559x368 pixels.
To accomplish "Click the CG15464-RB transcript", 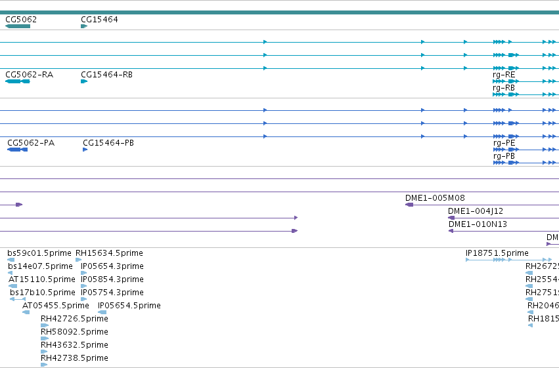I will (x=84, y=81).
